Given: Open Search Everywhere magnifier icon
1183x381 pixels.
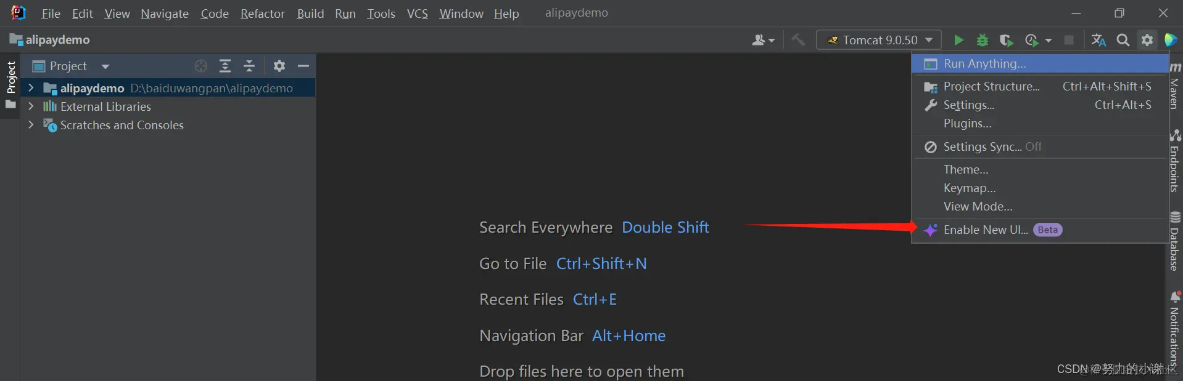Looking at the screenshot, I should pyautogui.click(x=1123, y=40).
